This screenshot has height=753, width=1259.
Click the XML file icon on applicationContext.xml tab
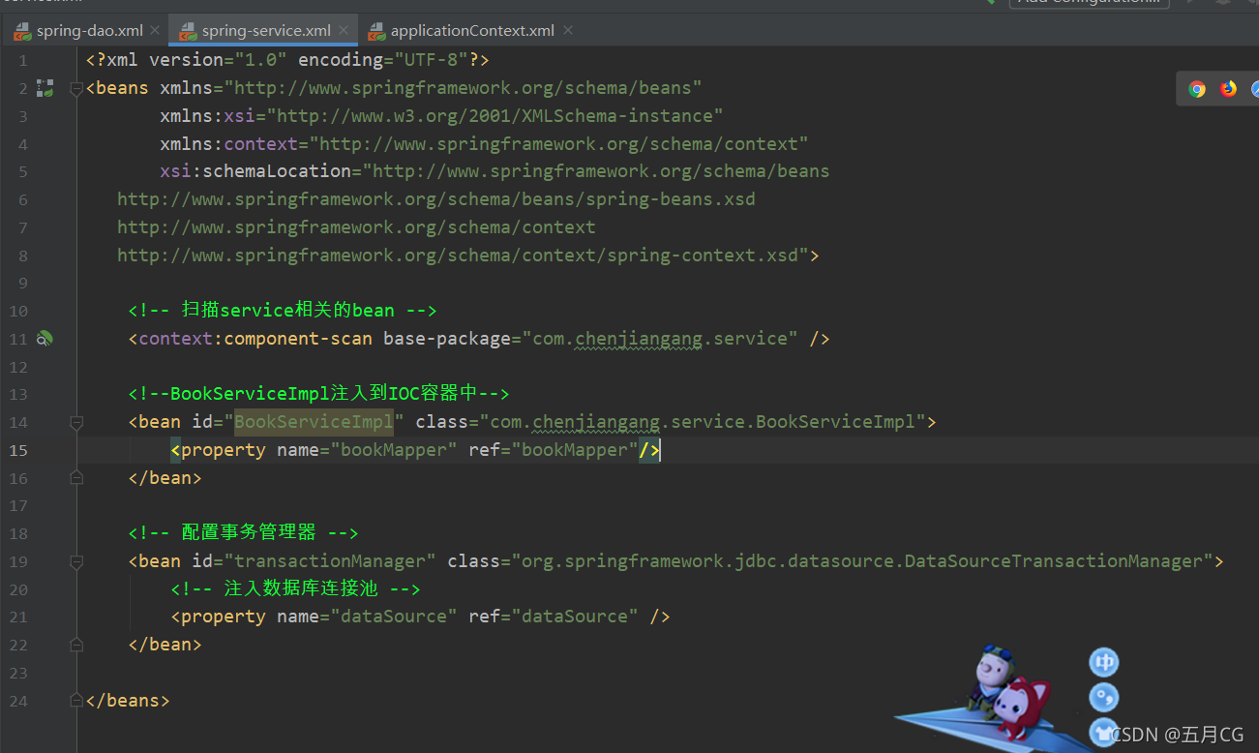click(376, 31)
